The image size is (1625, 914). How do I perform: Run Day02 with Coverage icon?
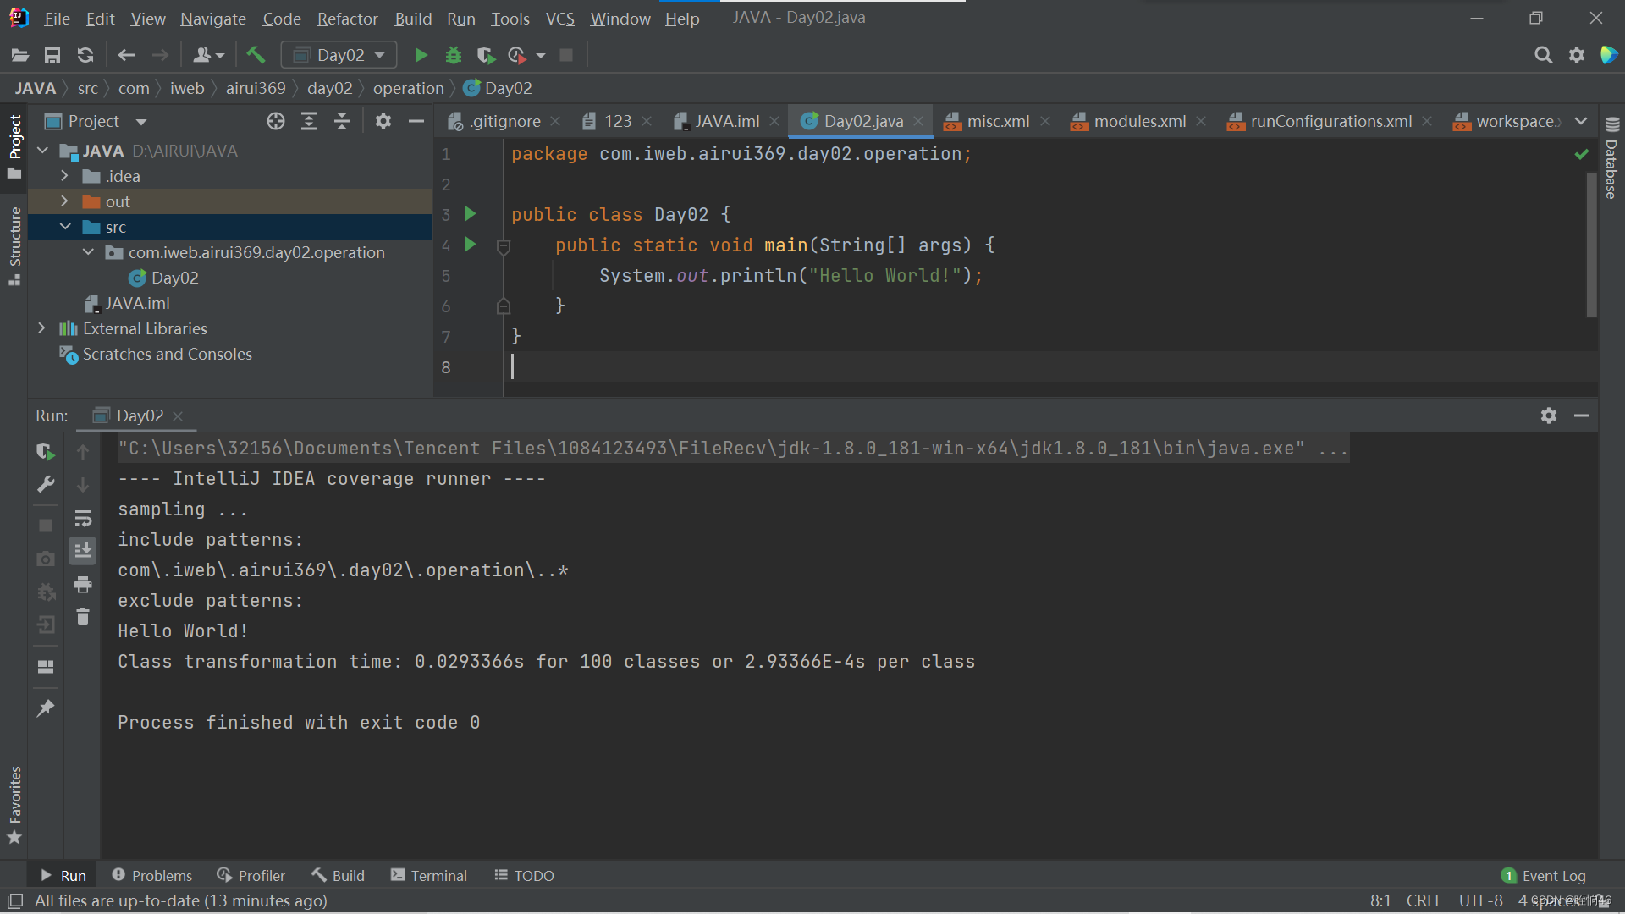click(486, 54)
